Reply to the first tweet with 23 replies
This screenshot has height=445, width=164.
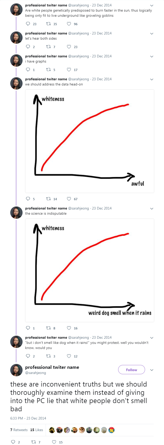click(x=28, y=24)
